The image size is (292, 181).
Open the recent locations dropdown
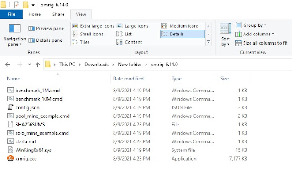(x=29, y=65)
